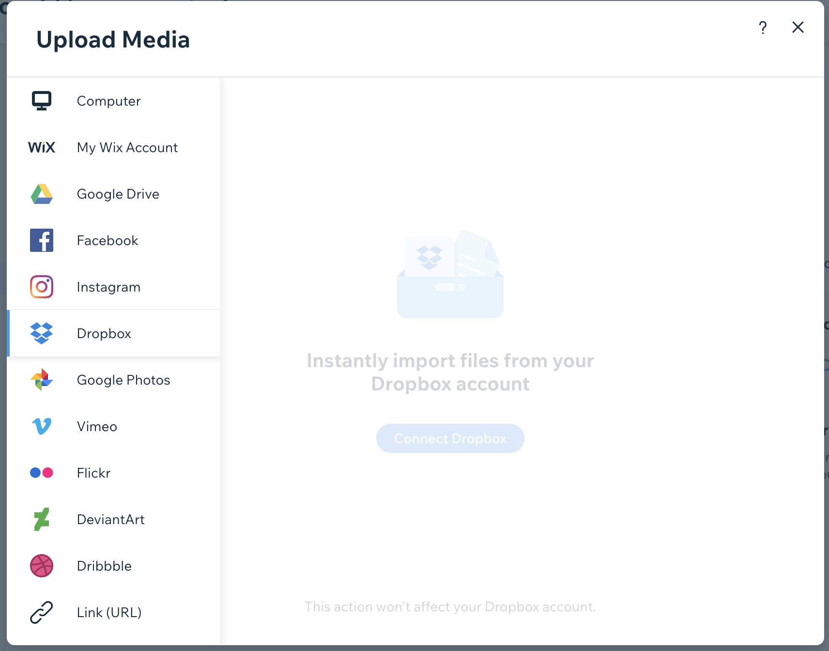
Task: Select the Dropbox source label
Action: click(104, 334)
